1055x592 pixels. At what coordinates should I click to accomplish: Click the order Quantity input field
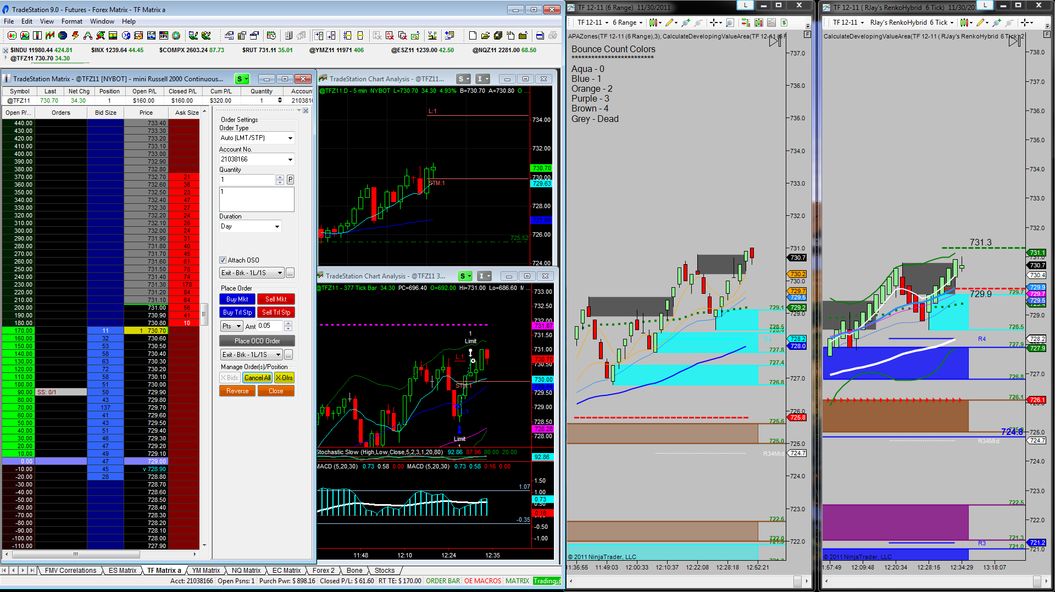tap(247, 180)
